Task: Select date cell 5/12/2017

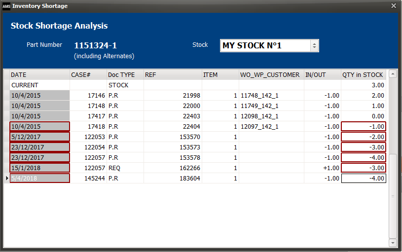Action: [39, 137]
